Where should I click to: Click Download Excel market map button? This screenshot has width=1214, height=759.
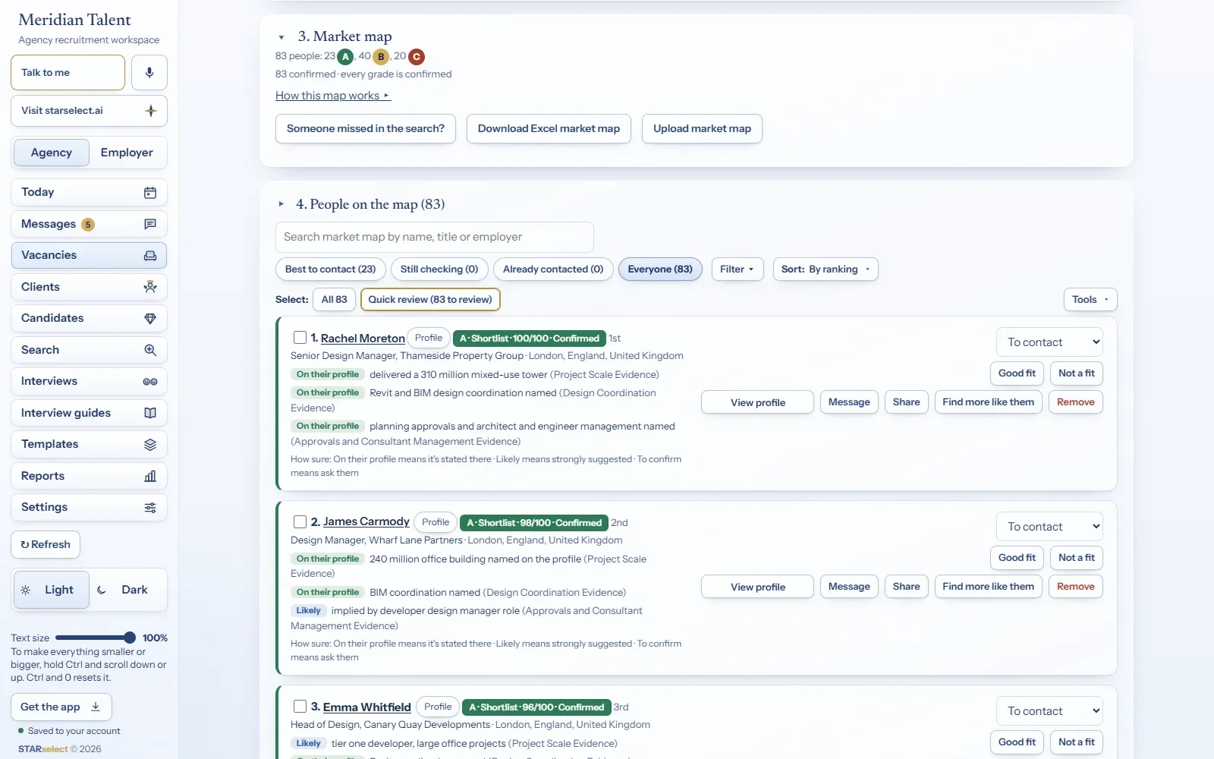[549, 129]
